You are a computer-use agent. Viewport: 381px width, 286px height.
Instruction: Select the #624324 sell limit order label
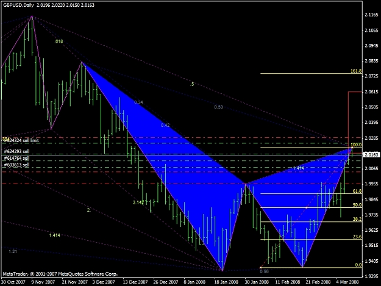21,140
